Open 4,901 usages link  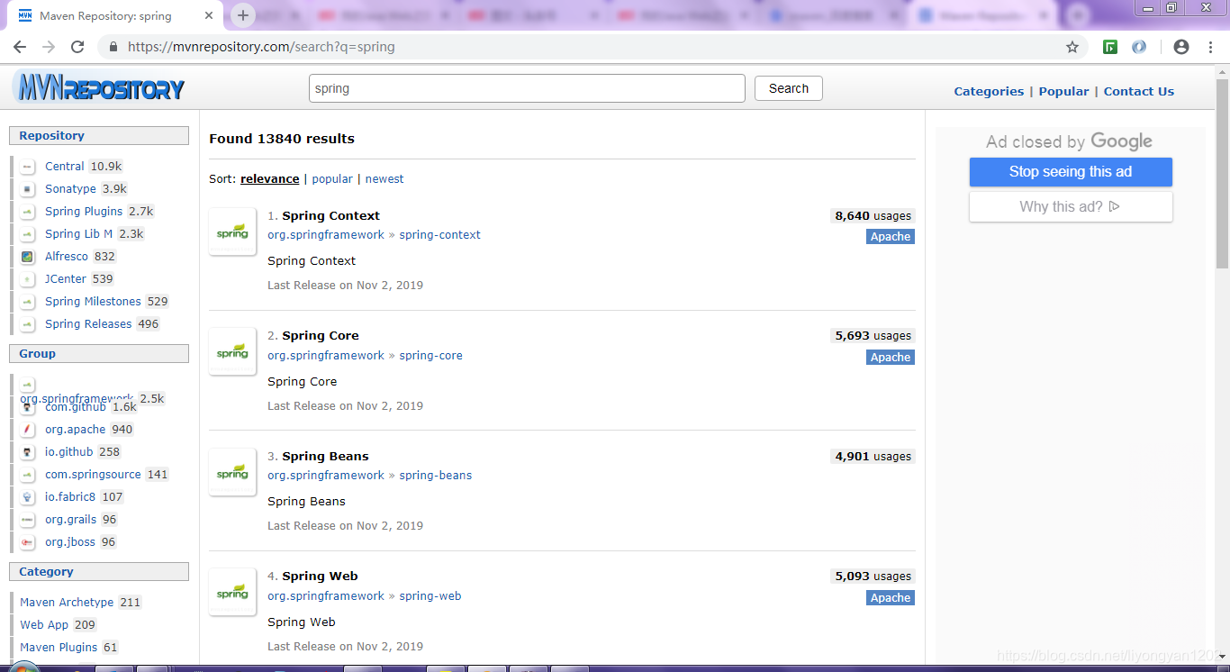[873, 456]
